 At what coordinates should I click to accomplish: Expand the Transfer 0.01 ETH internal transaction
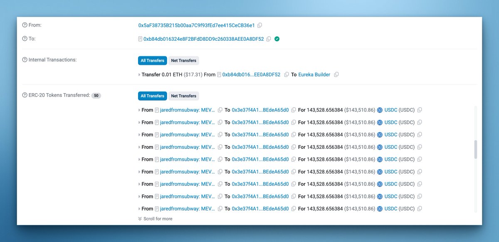coord(139,75)
